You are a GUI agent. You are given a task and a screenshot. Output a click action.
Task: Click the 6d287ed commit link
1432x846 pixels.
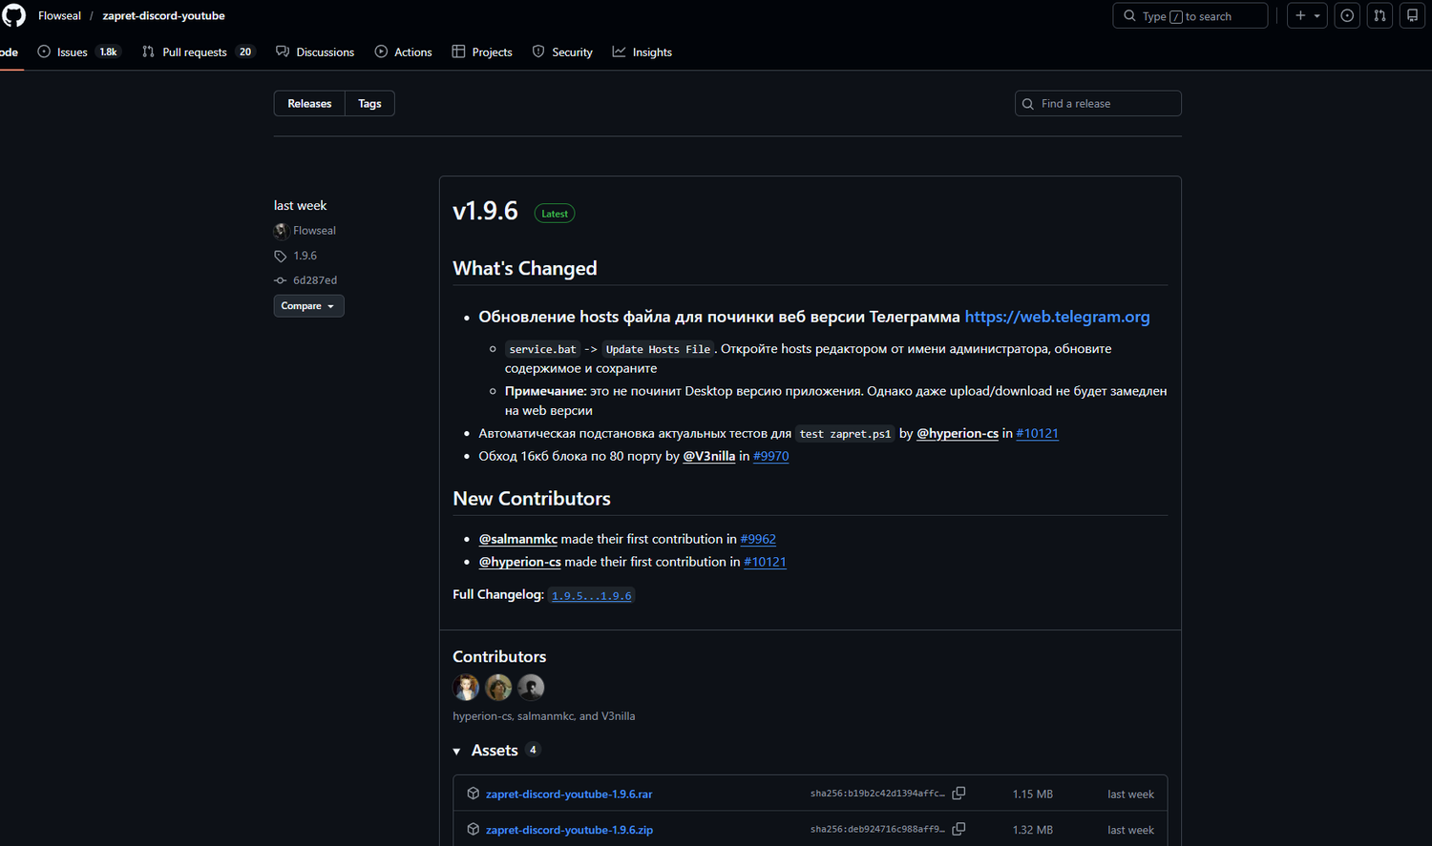click(x=314, y=280)
